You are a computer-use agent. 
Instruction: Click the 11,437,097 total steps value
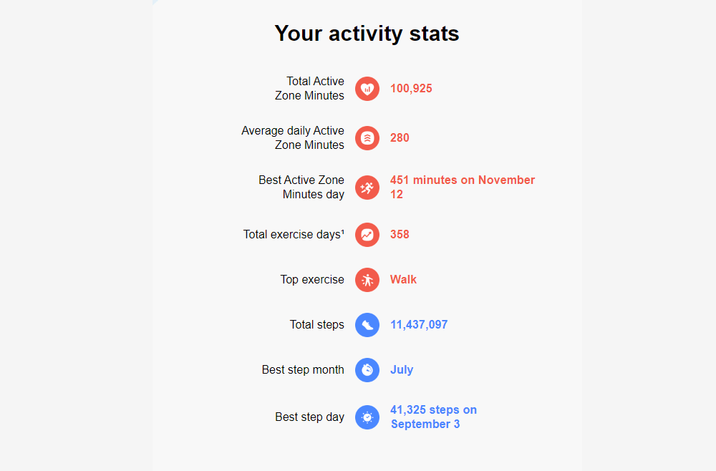click(x=419, y=324)
